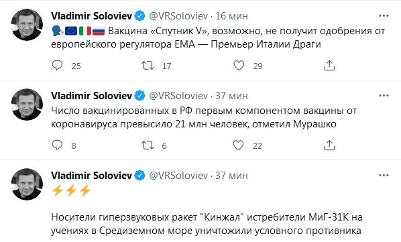
Task: Retweet the Murashko vaccination tweet
Action: 148,145
